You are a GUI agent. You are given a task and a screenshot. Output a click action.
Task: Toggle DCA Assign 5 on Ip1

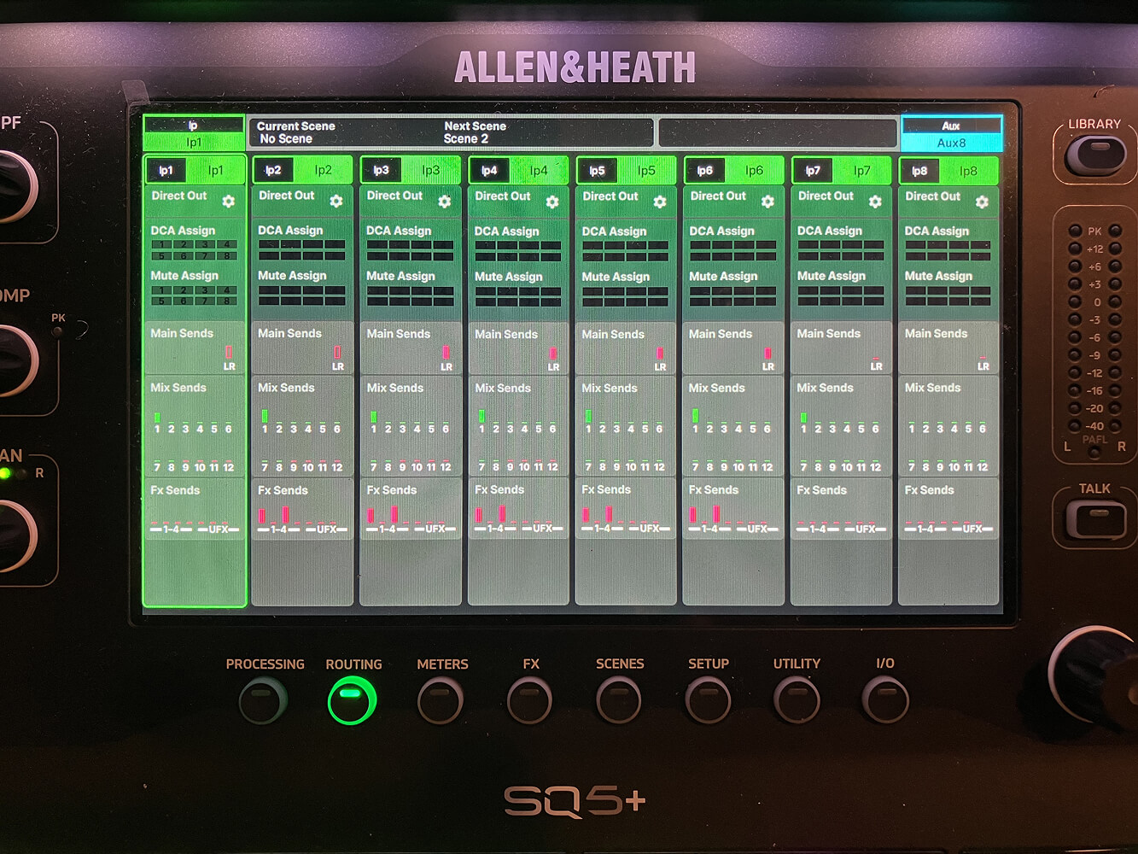162,255
